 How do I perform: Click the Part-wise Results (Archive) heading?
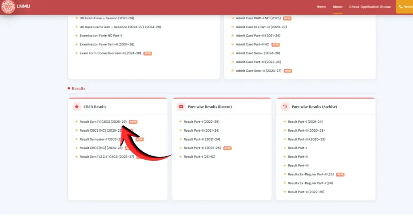point(314,106)
